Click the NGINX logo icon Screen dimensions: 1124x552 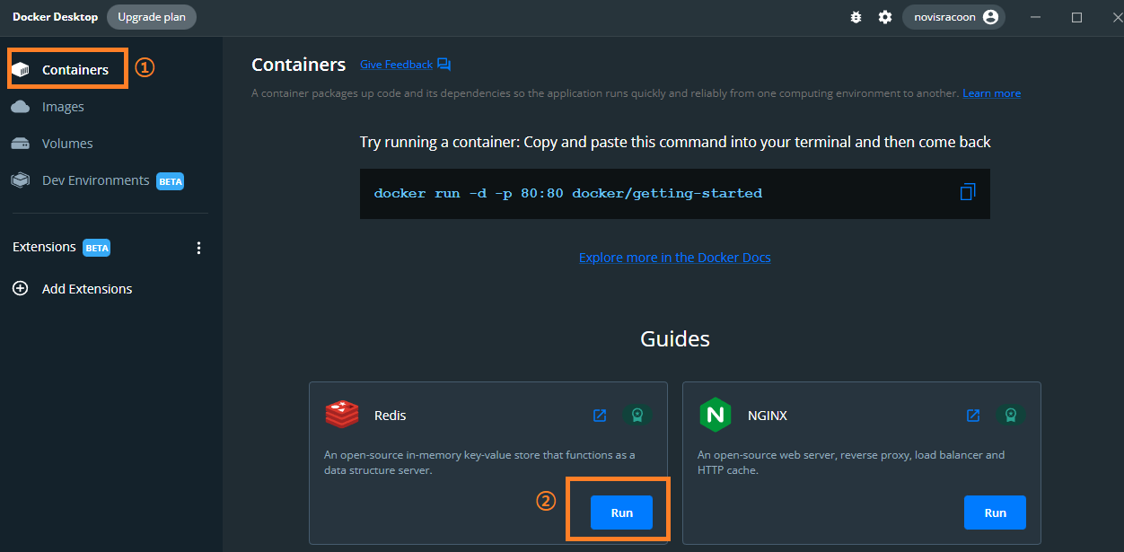716,415
